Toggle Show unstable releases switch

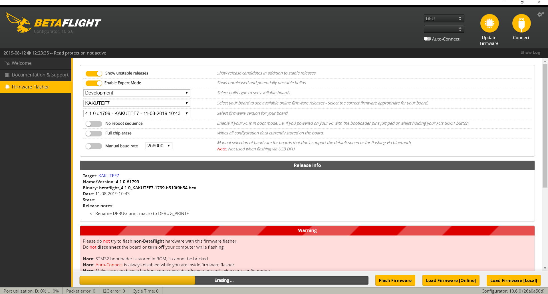point(94,73)
